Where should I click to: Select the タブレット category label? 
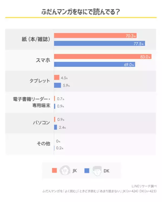(40, 81)
